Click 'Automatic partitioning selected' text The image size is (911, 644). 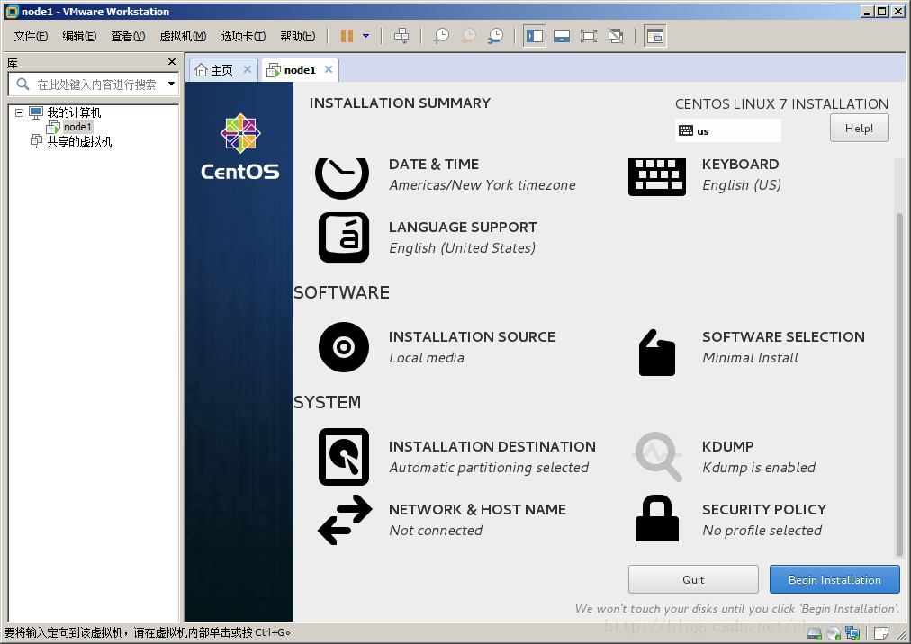489,468
